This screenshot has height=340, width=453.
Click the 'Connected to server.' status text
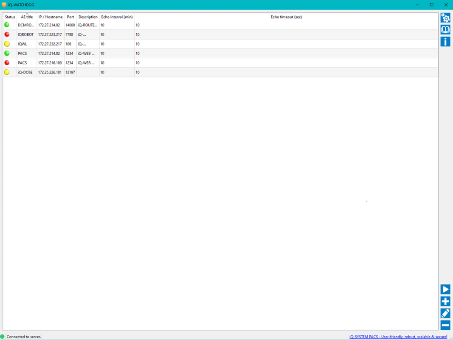point(24,337)
